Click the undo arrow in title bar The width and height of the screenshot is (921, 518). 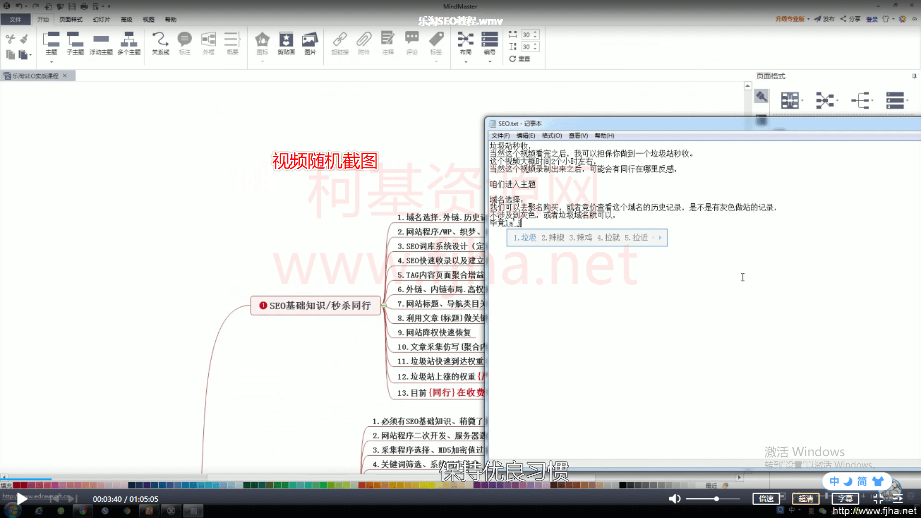[x=18, y=6]
